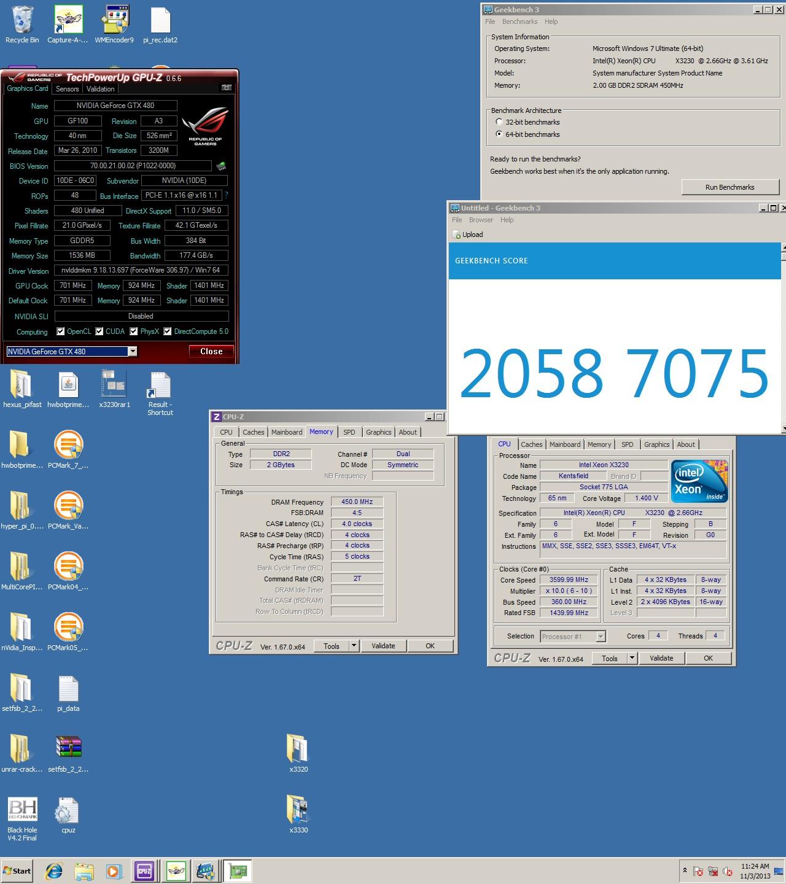
Task: Open the hwbotprime Java file icon
Action: (68, 384)
